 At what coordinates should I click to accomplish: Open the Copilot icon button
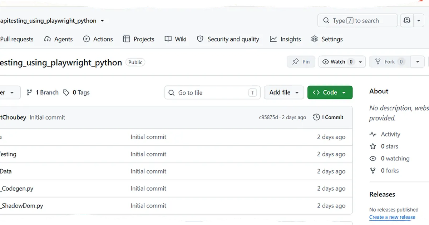(x=407, y=21)
